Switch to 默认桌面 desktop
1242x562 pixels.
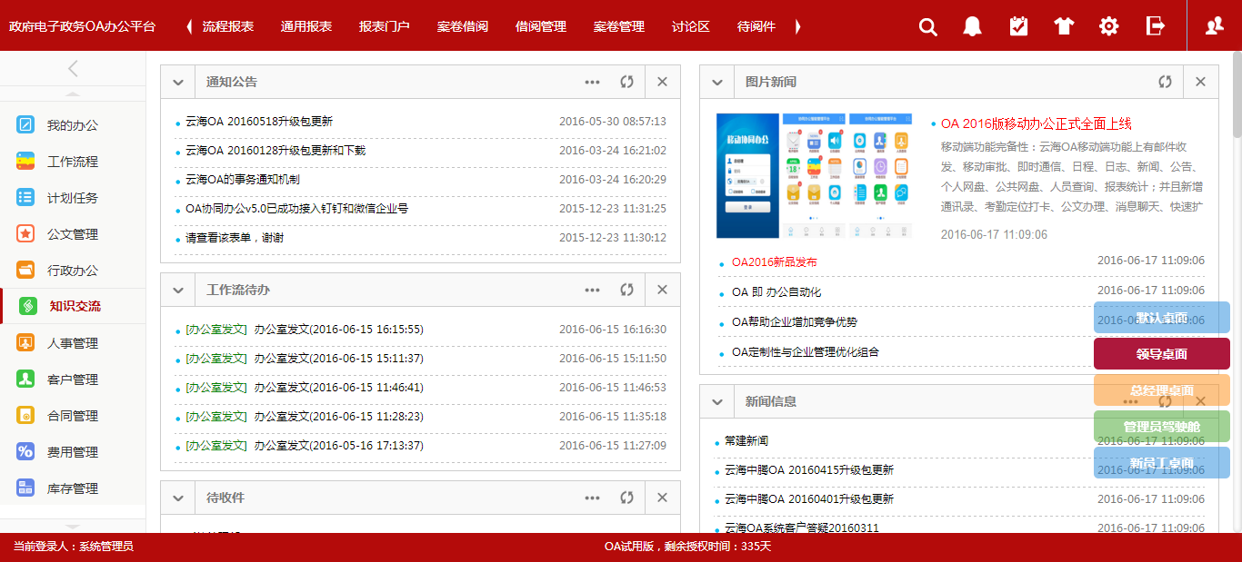(x=1162, y=318)
